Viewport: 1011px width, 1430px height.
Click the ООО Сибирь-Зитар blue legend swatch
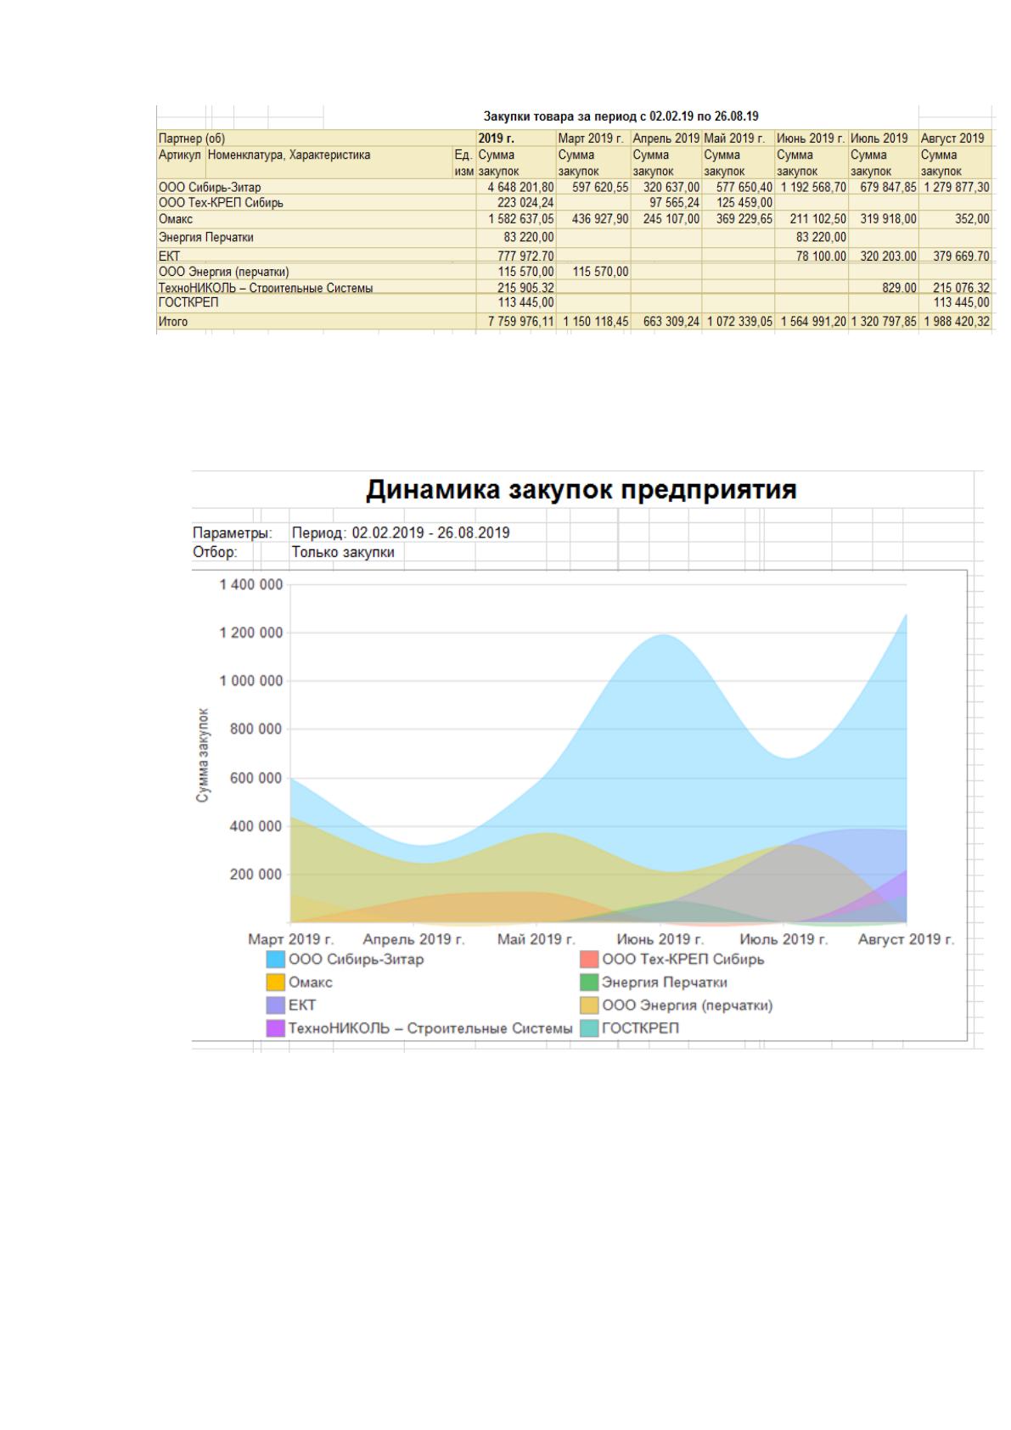tap(275, 960)
